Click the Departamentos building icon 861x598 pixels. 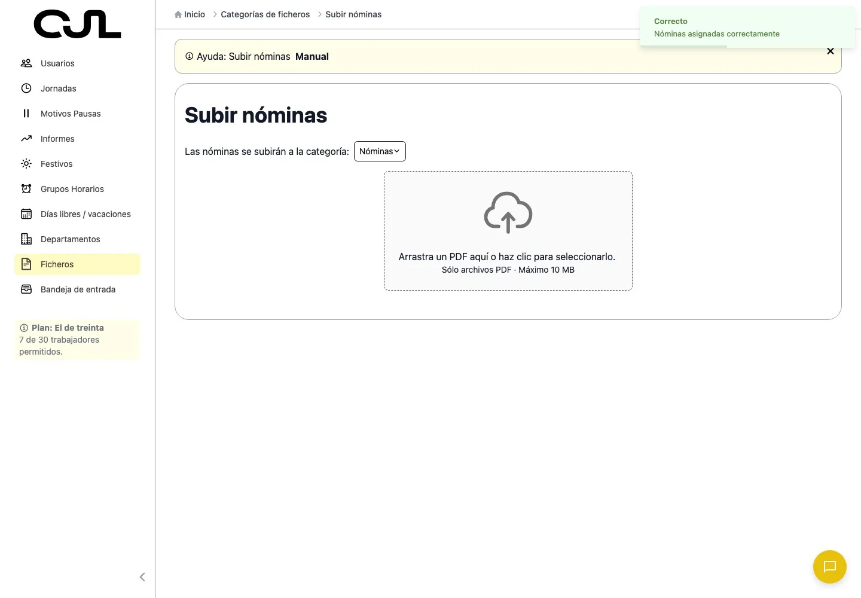(x=26, y=239)
